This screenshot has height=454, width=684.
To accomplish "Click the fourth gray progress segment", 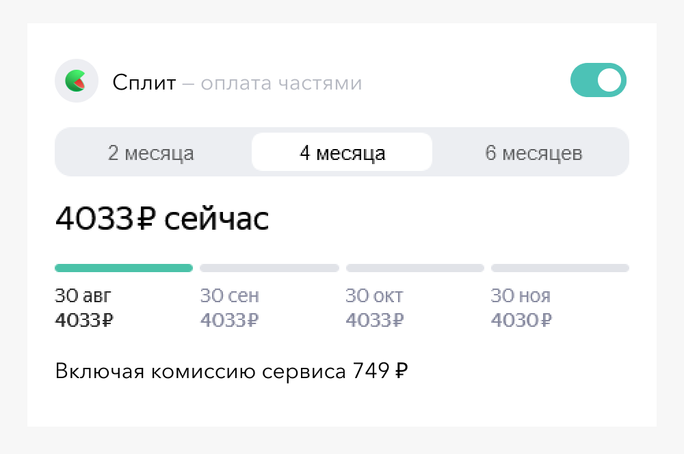I will tap(560, 268).
